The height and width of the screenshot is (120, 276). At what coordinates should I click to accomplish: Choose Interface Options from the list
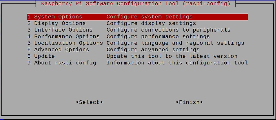[138, 30]
